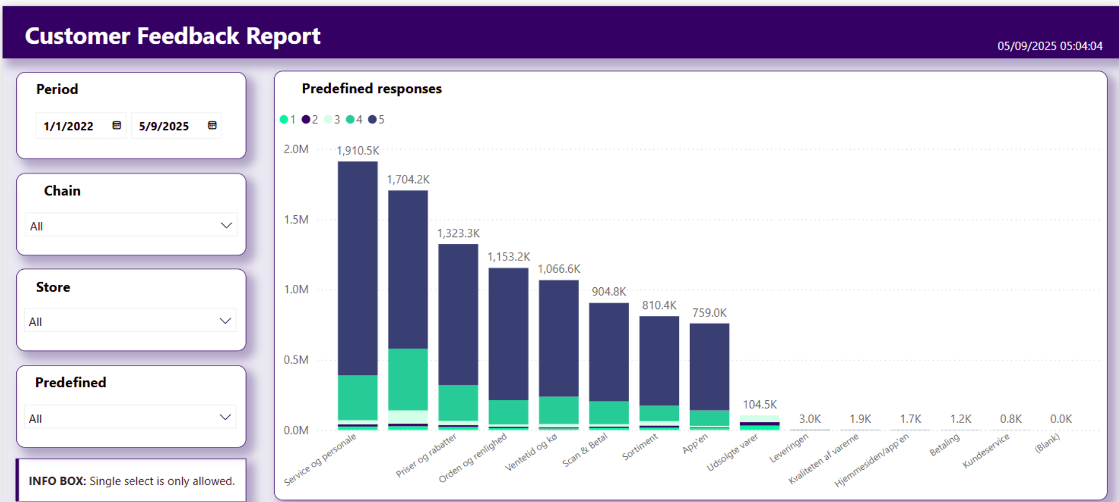Screen dimensions: 1119x502
Task: Click green segment of the 1,153.2K bar
Action: click(509, 412)
